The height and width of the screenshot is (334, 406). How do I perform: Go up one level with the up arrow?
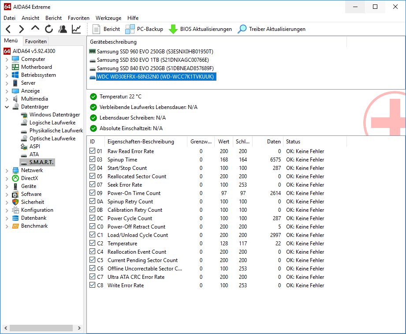pos(35,28)
